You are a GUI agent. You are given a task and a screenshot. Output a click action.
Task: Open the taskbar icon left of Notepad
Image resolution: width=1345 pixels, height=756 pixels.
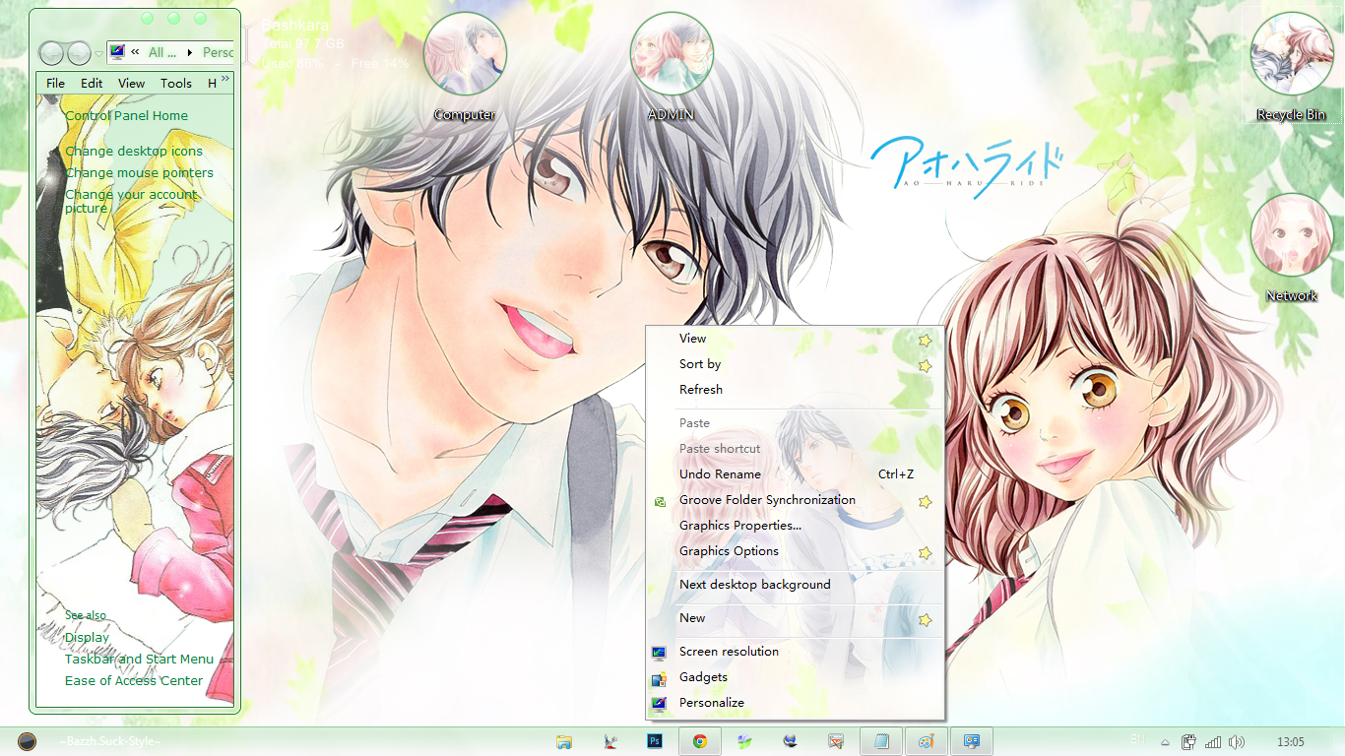click(x=836, y=741)
